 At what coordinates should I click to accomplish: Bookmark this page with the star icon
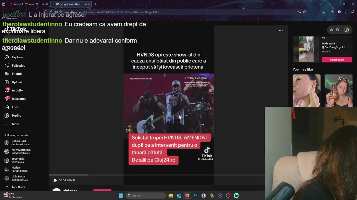(304, 12)
